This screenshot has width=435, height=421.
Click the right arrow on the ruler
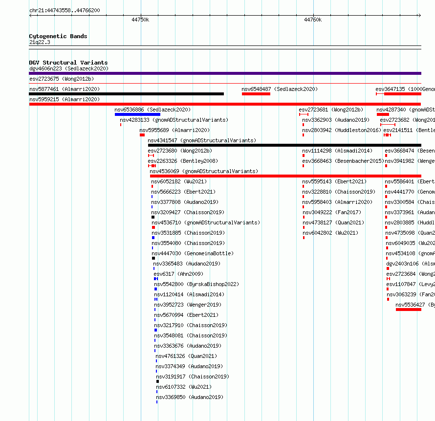click(419, 16)
